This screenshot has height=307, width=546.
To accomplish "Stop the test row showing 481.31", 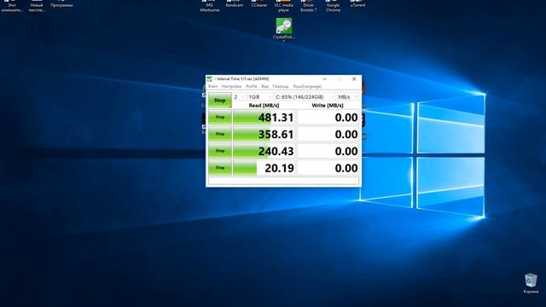I will [x=220, y=118].
